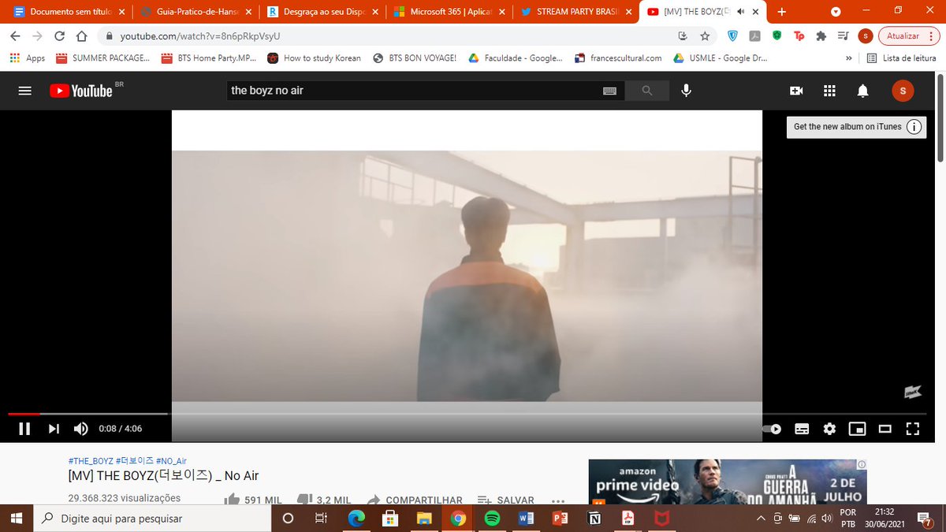
Task: Open the Extensions puzzle piece menu
Action: coord(821,36)
